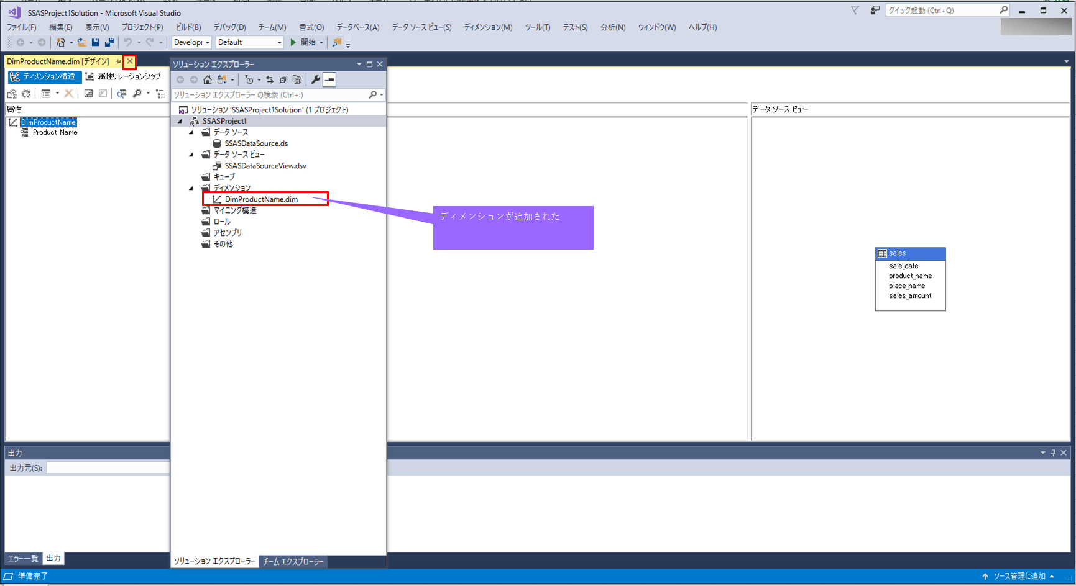Click the Find in Files toolbar icon
The image size is (1076, 586).
pyautogui.click(x=337, y=42)
